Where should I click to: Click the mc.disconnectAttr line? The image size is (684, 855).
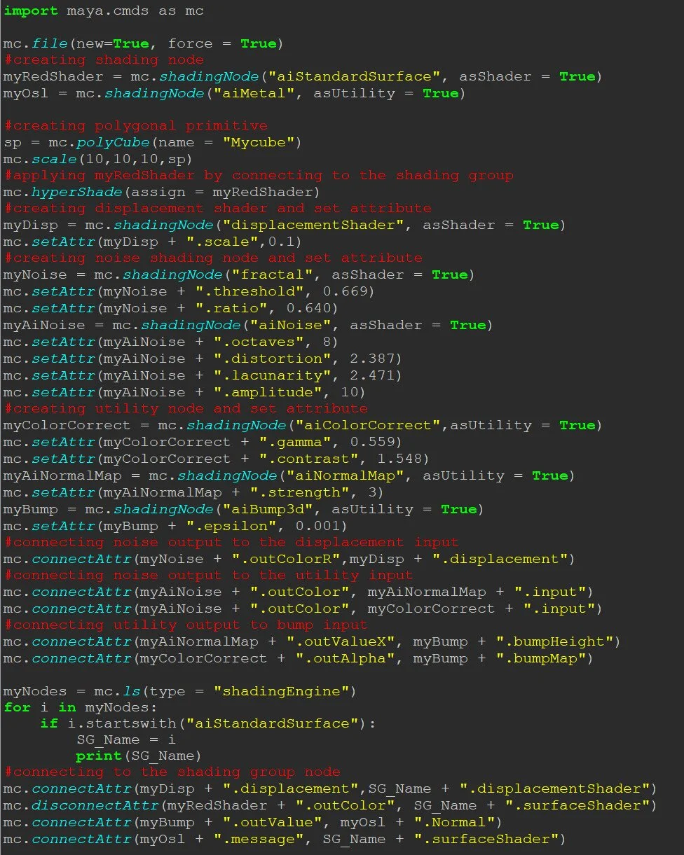[330, 806]
